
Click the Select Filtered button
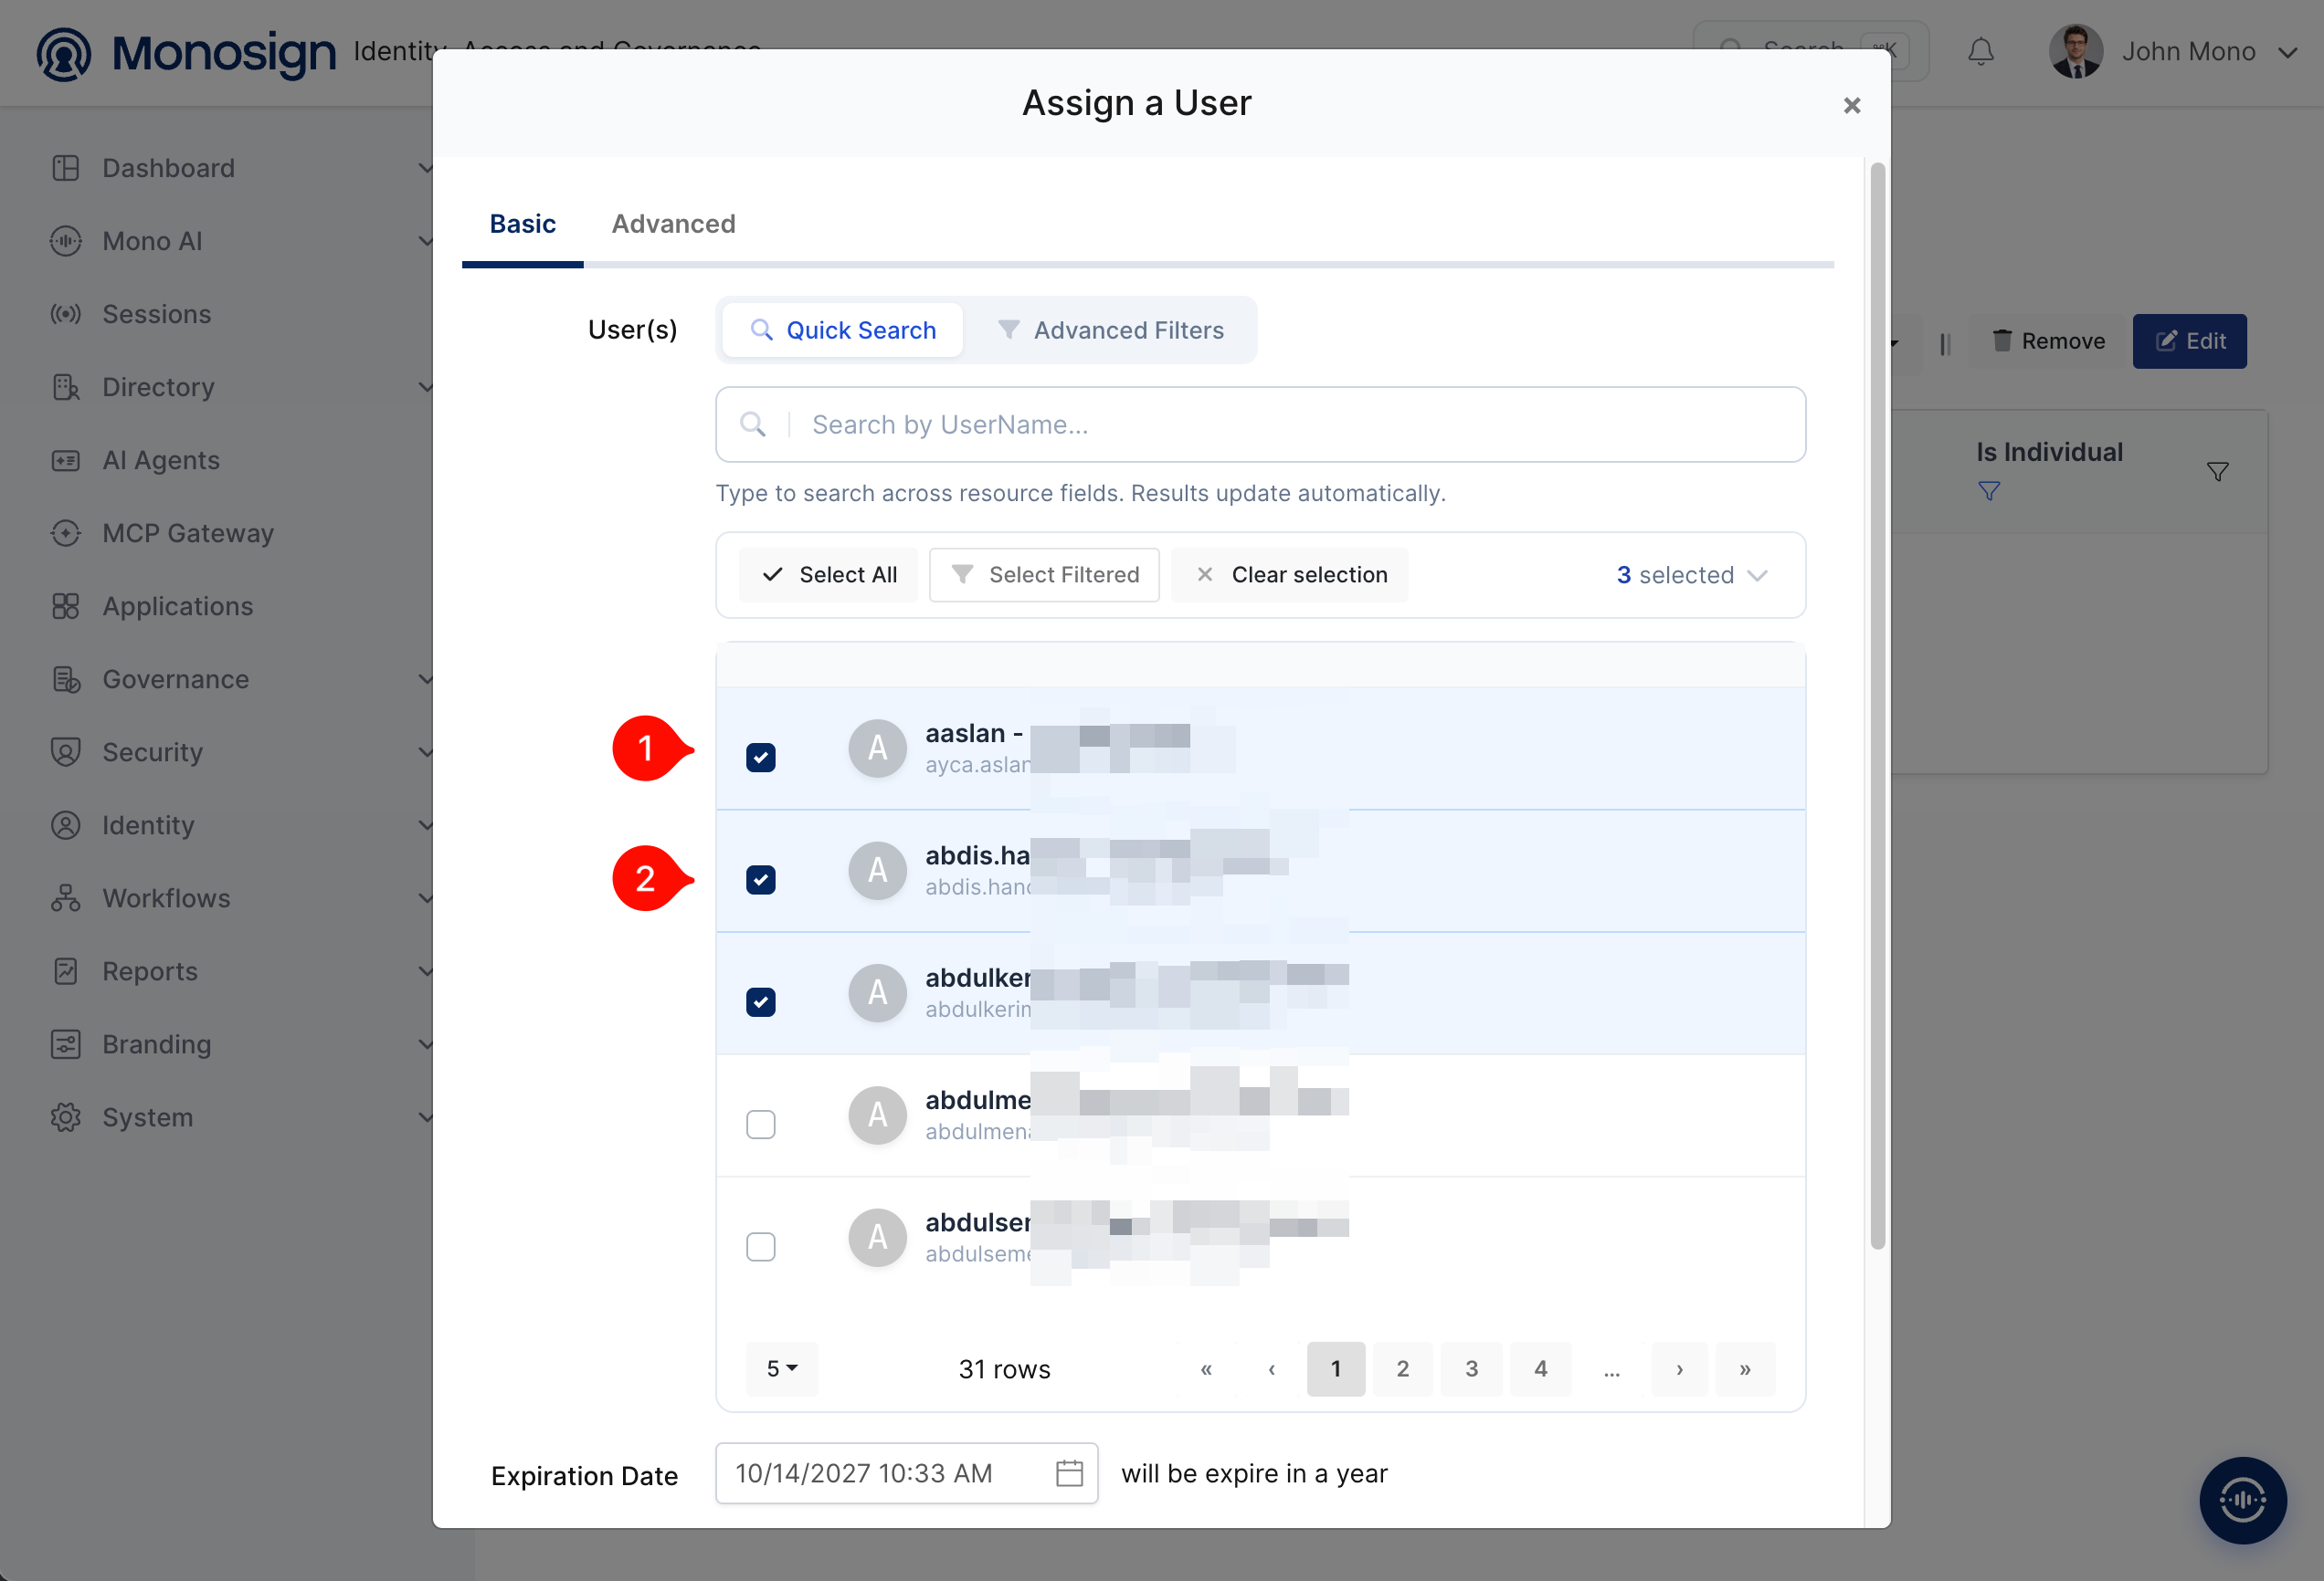click(1044, 575)
